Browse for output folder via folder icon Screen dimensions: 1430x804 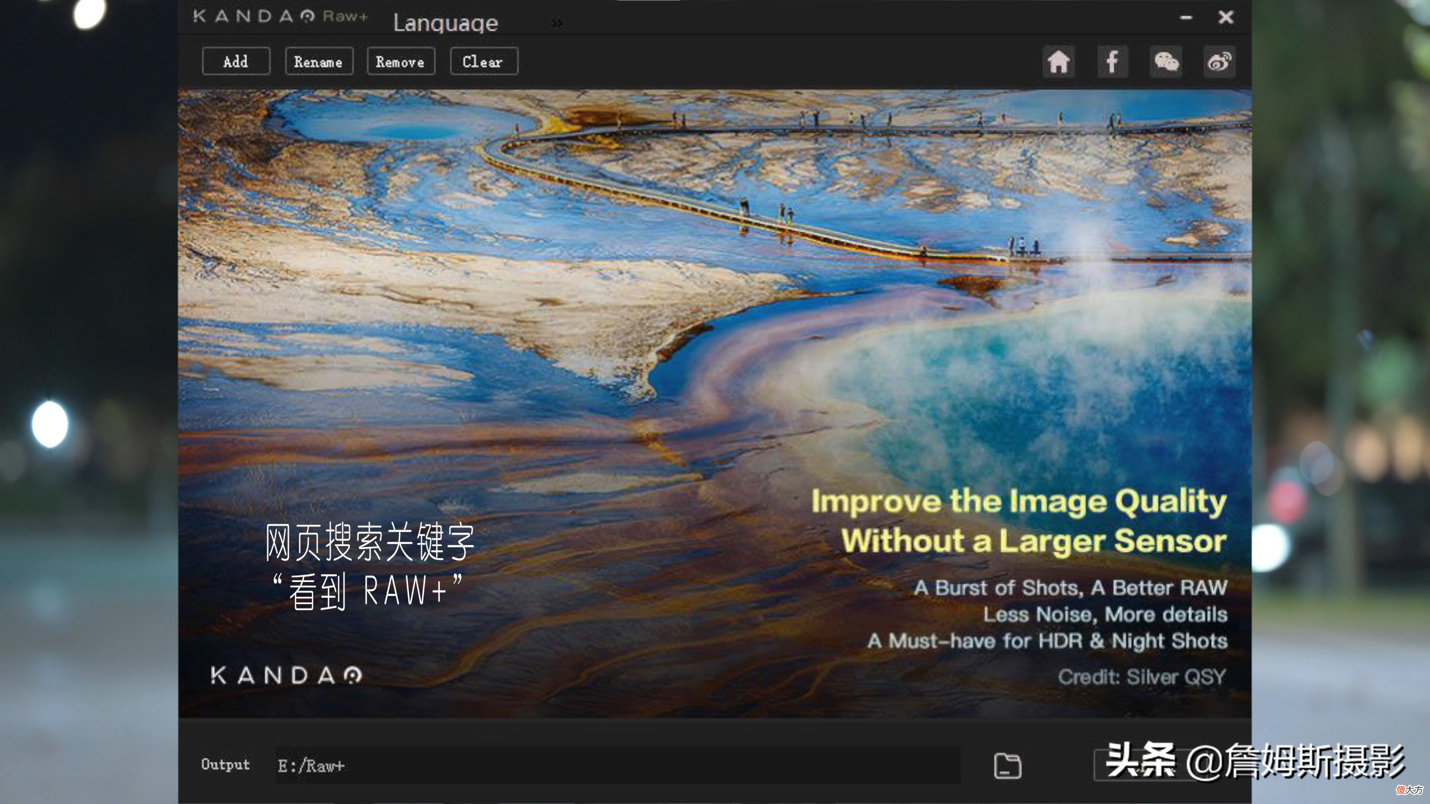(1007, 766)
